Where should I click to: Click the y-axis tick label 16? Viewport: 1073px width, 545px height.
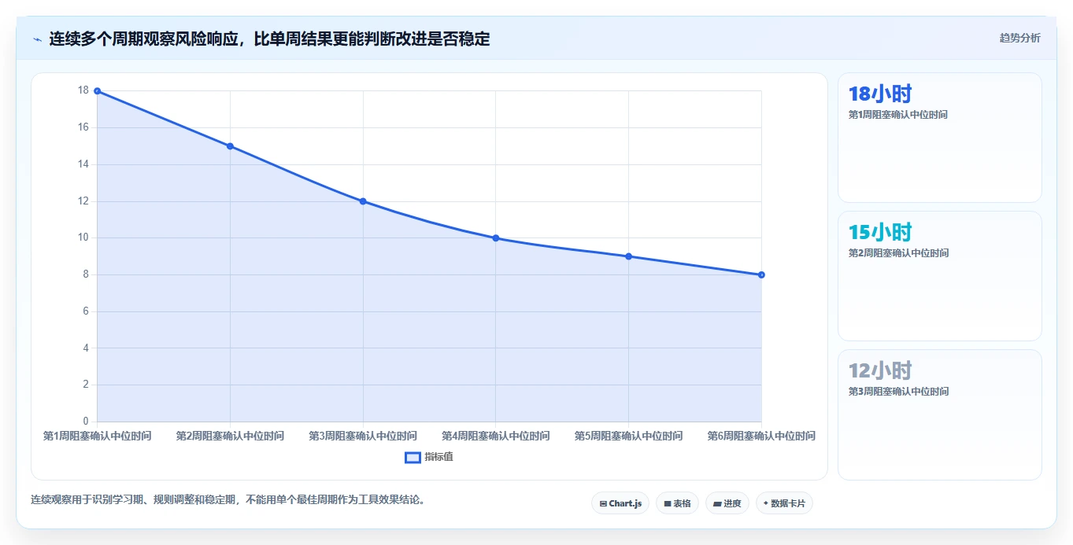pyautogui.click(x=83, y=127)
